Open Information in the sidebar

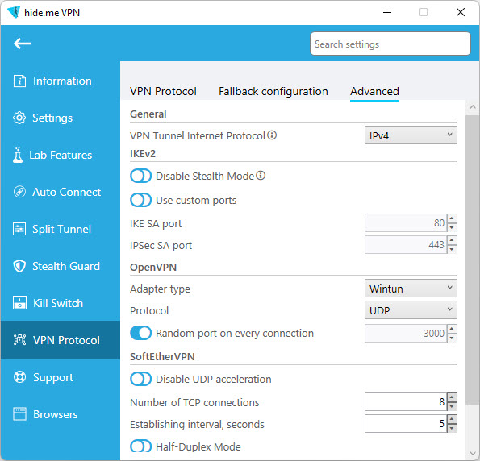61,81
